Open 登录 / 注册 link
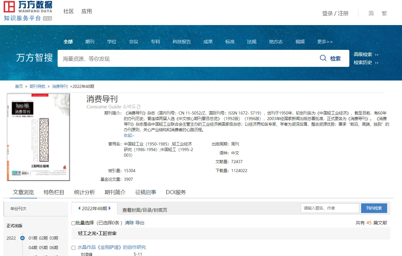 (x=335, y=13)
